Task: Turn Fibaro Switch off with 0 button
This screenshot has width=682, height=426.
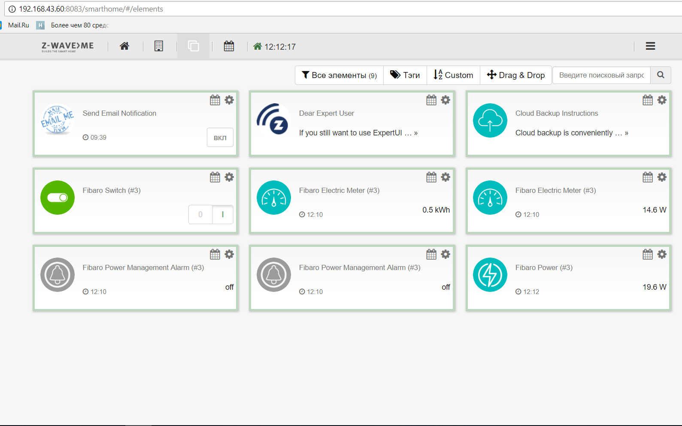Action: [x=200, y=214]
